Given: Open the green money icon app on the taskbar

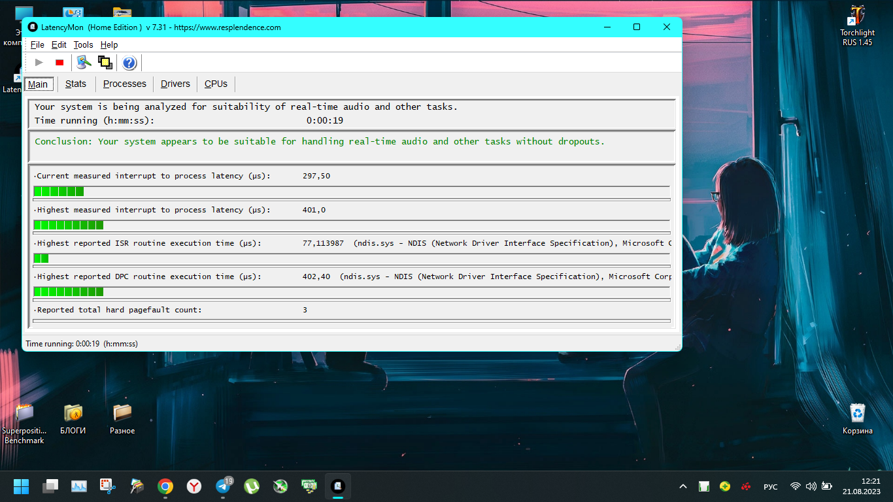Looking at the screenshot, I should pos(309,486).
